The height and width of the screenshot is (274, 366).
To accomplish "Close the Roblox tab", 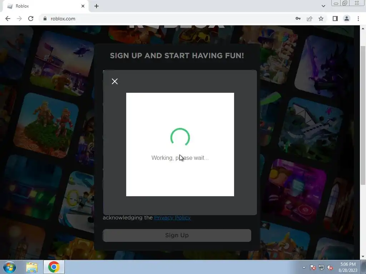I will (x=83, y=6).
